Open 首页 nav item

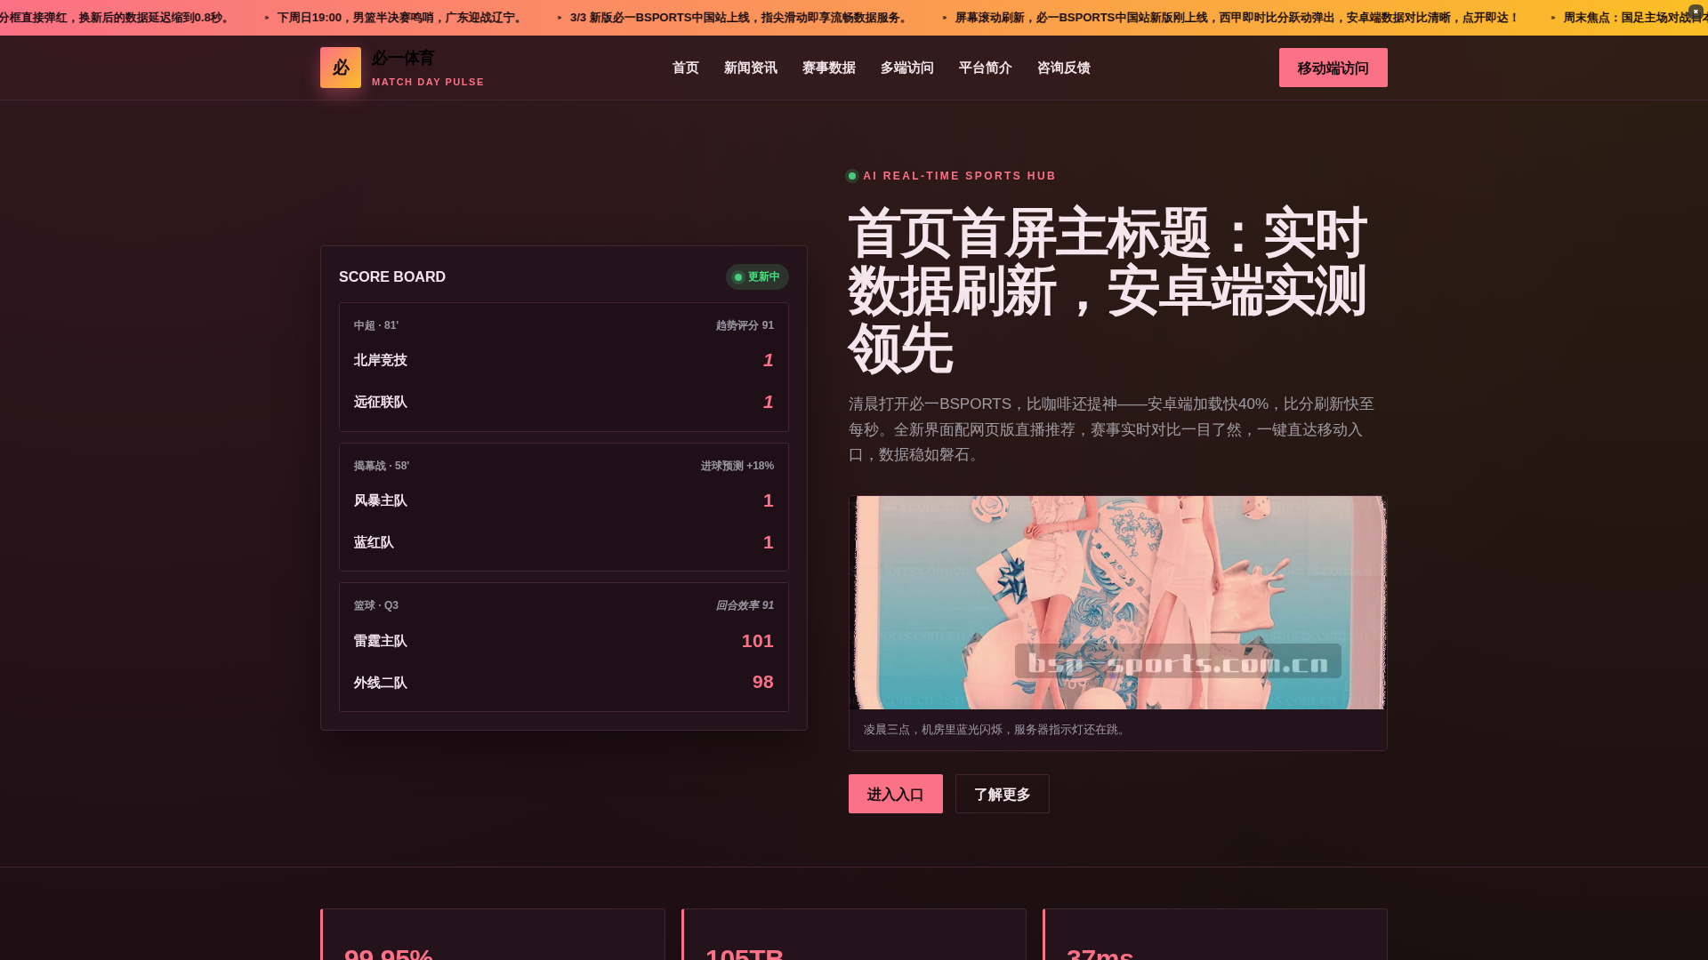pos(686,68)
